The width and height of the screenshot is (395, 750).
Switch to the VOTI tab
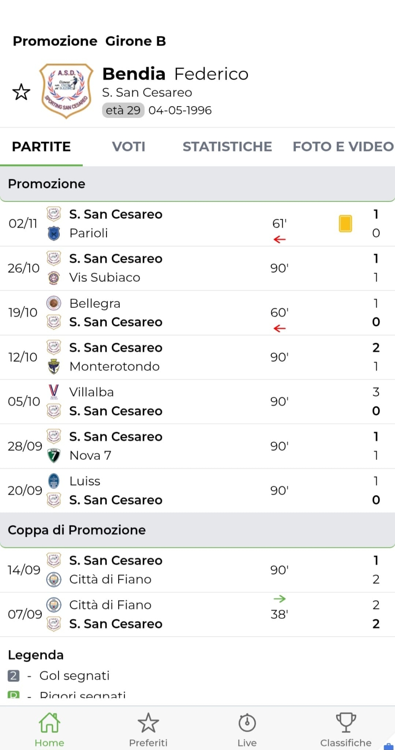[128, 146]
